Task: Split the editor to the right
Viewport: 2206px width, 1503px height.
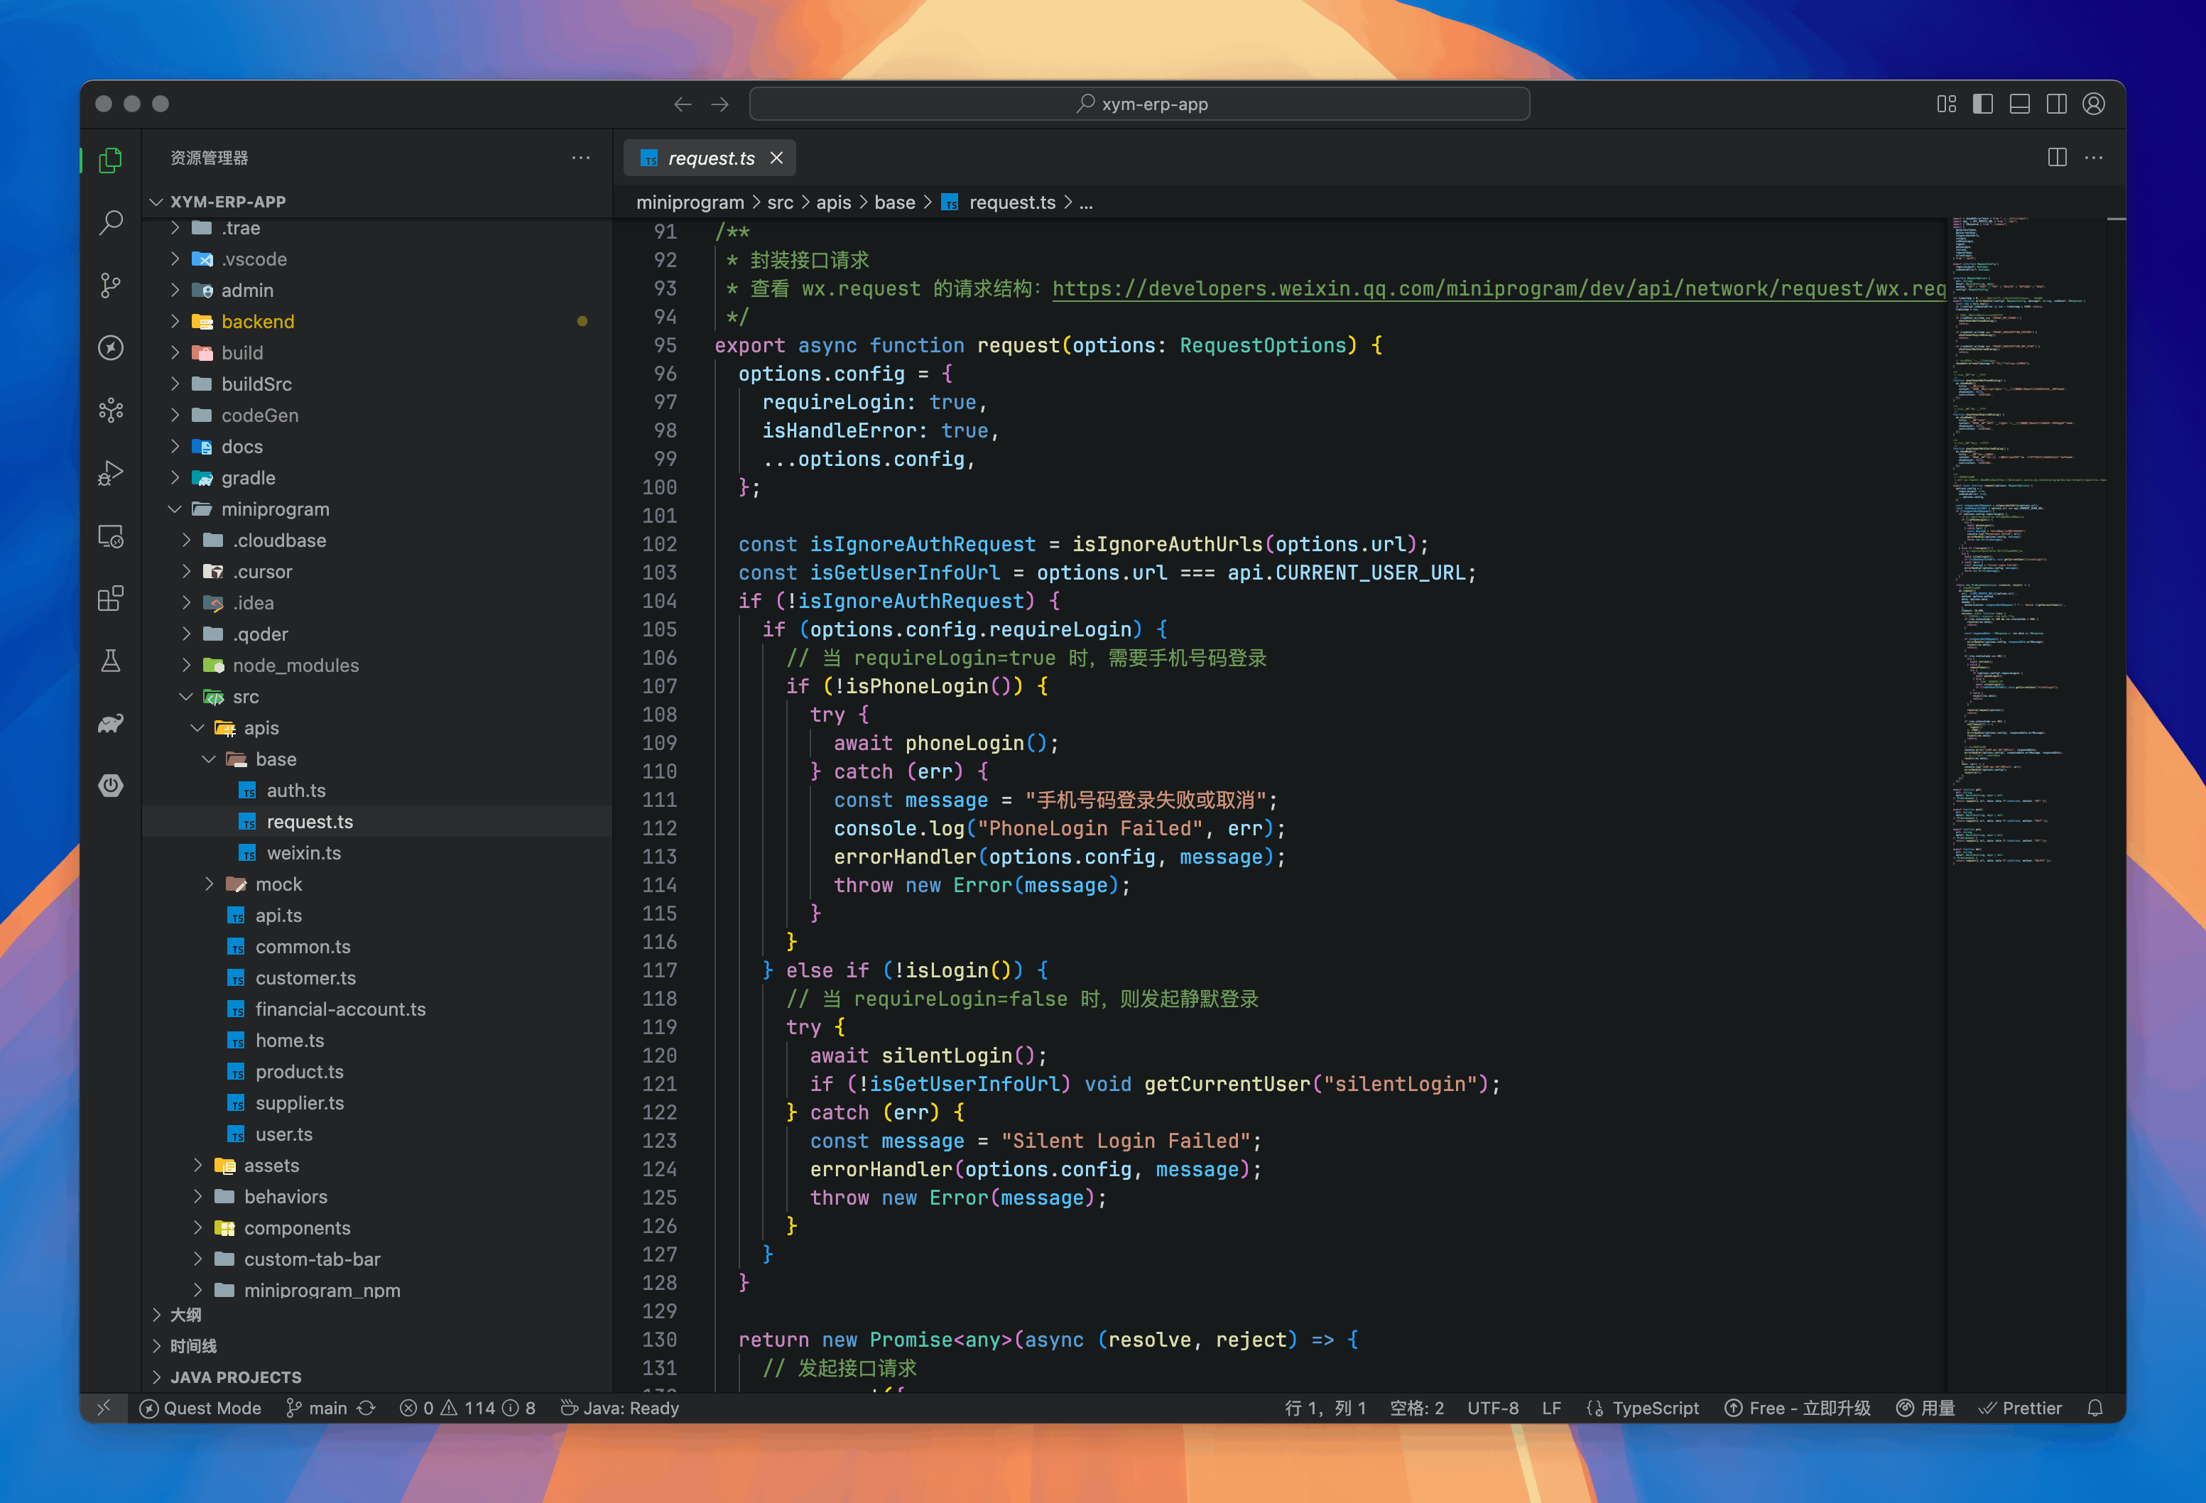Action: tap(2057, 158)
